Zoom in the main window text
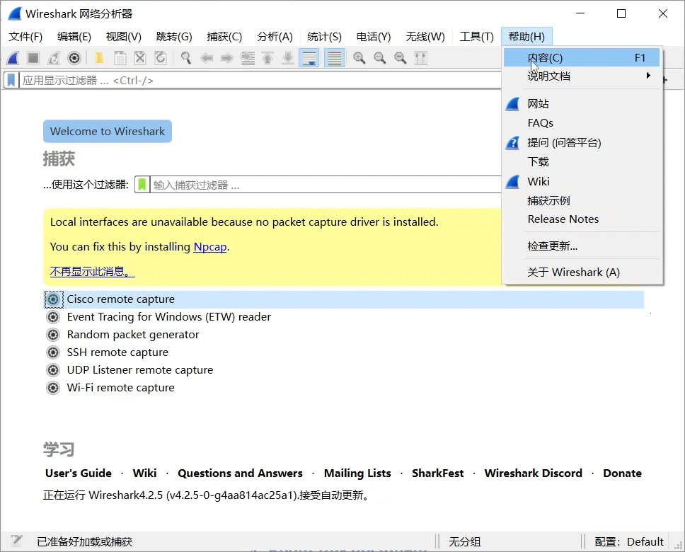The image size is (685, 552). [x=359, y=58]
